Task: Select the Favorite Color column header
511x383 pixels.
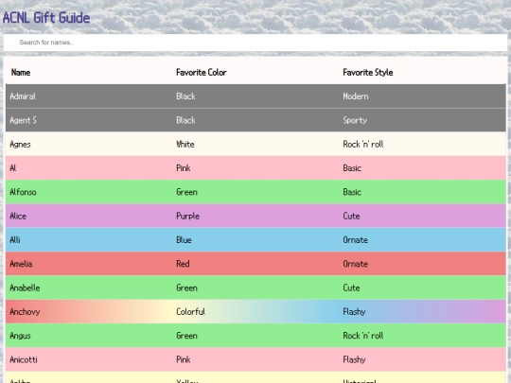Action: (x=202, y=72)
